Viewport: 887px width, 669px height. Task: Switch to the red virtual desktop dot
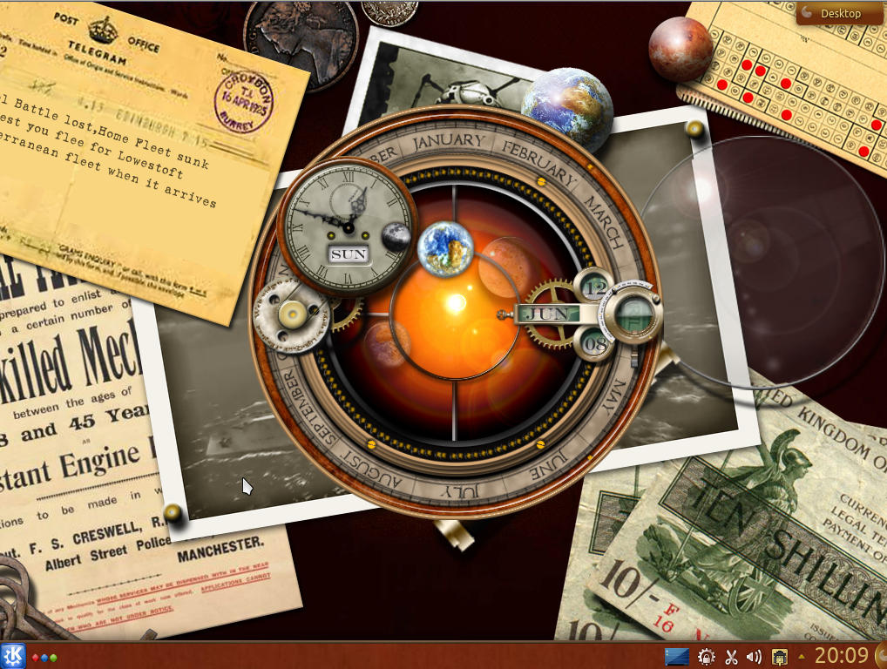[35, 659]
